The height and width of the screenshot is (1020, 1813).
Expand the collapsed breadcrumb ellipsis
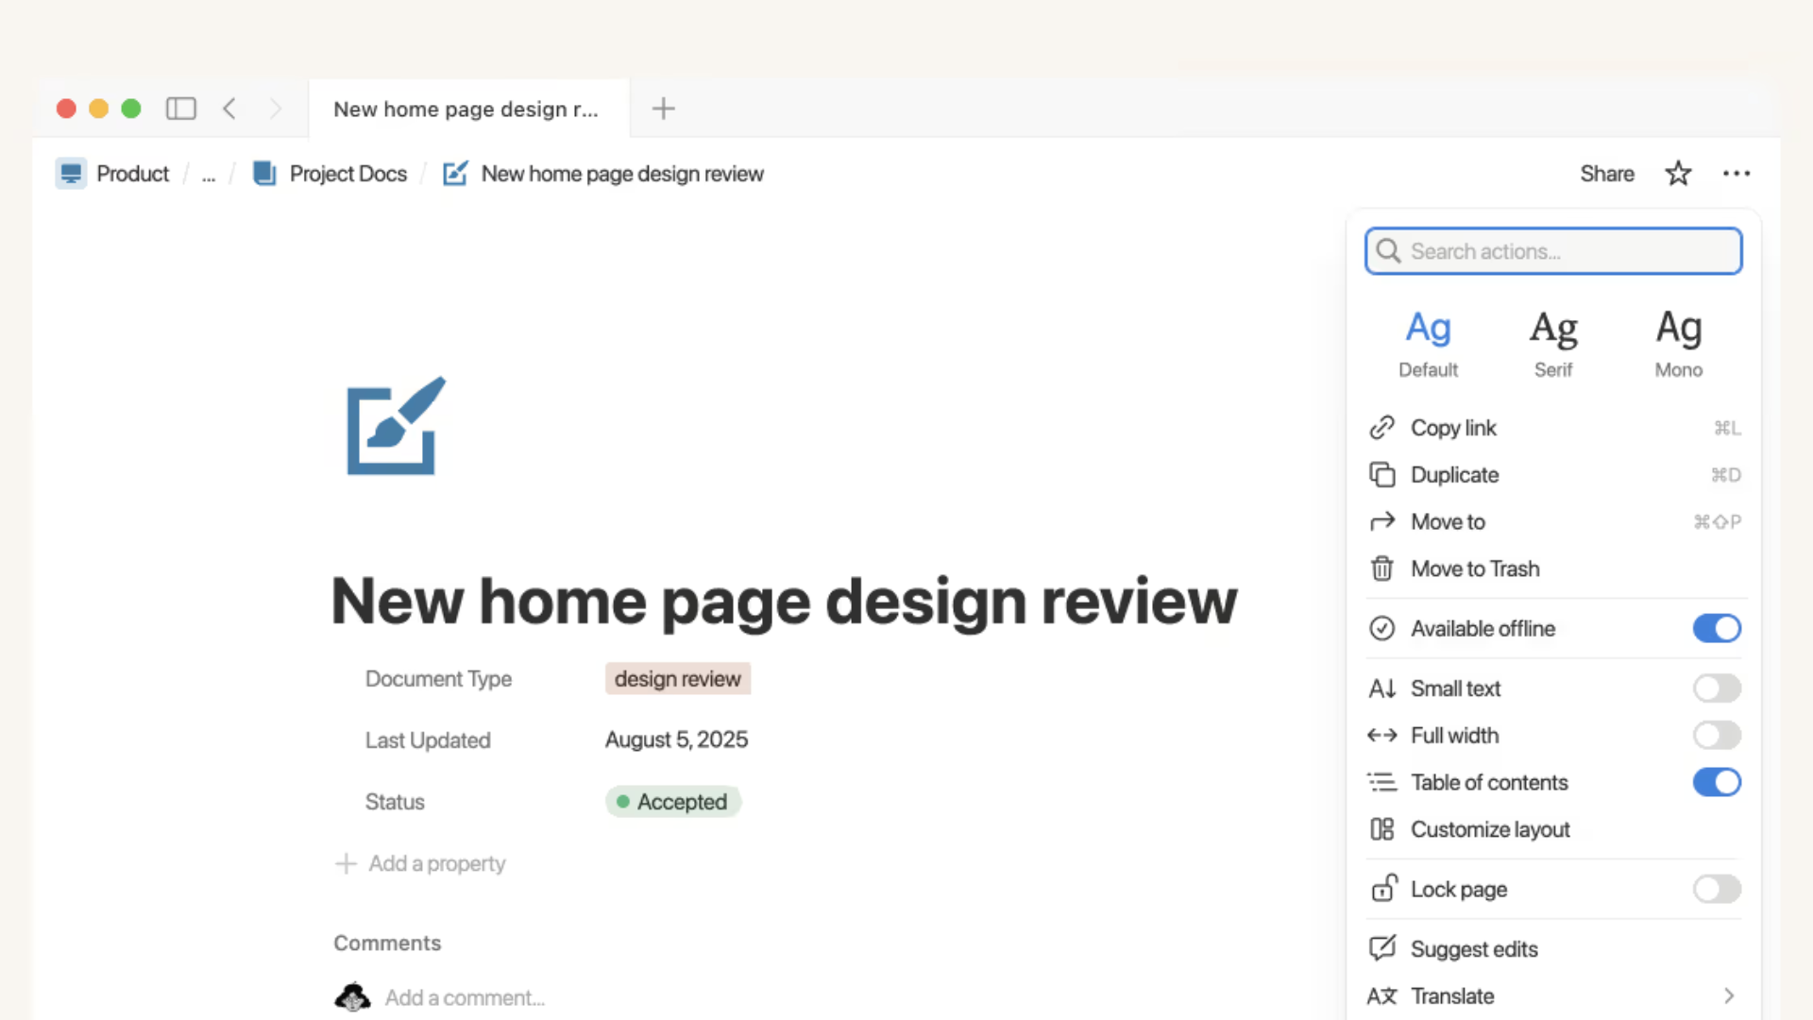[209, 175]
